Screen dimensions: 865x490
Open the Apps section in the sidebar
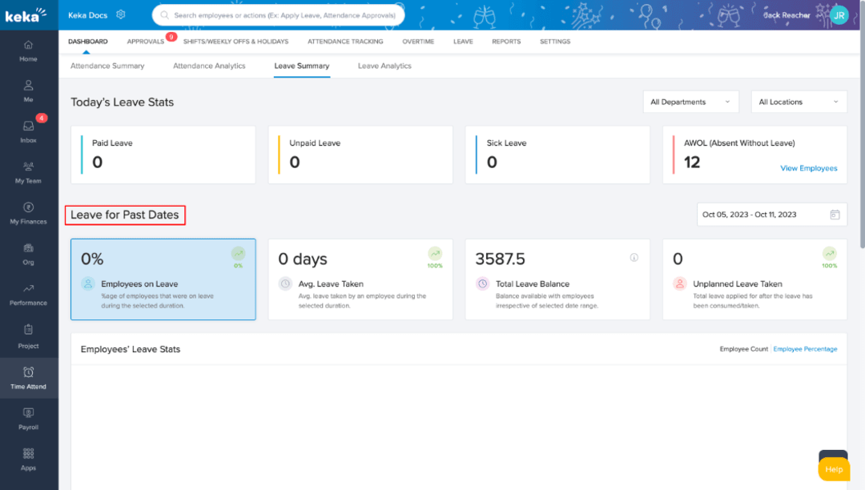tap(28, 459)
